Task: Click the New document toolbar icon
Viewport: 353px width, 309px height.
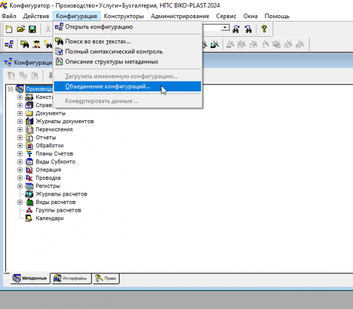Action: click(x=9, y=29)
